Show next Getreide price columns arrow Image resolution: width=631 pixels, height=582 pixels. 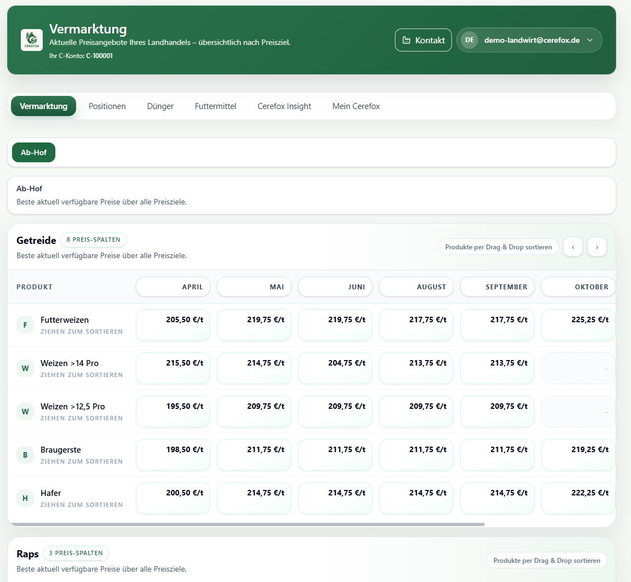[597, 247]
